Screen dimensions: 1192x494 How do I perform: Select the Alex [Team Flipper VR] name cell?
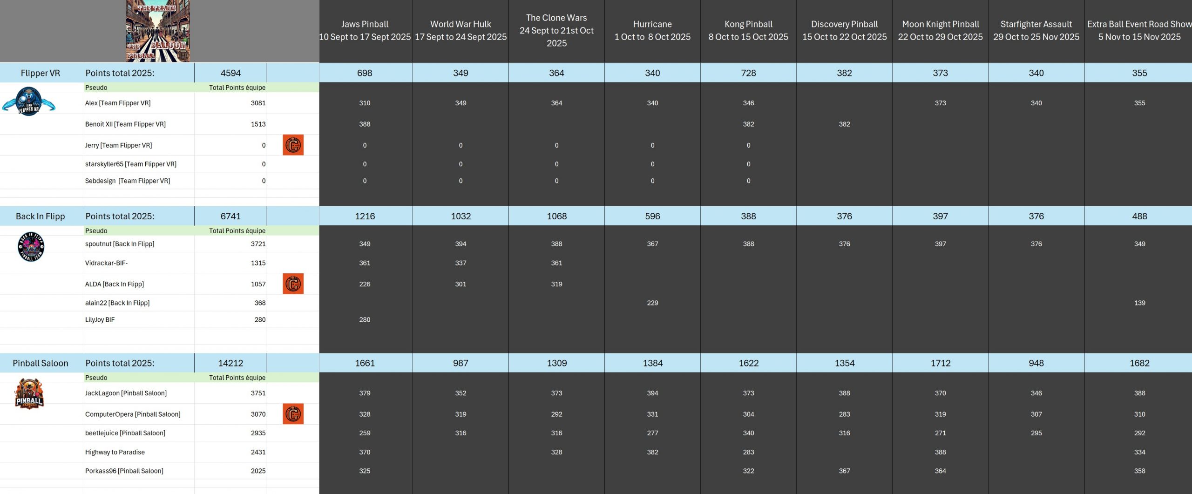pos(118,103)
